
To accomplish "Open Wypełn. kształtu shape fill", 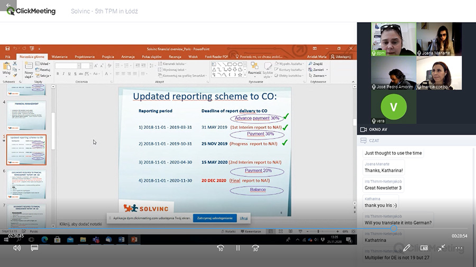I will click(289, 63).
